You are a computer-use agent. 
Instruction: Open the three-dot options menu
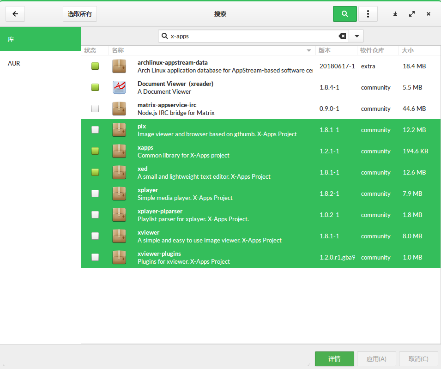point(368,14)
